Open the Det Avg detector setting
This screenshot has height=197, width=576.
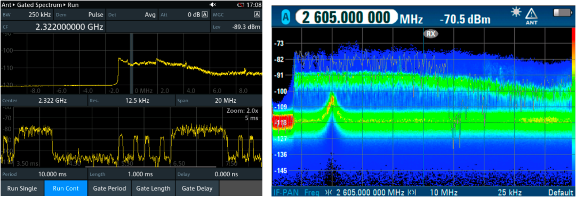click(132, 15)
